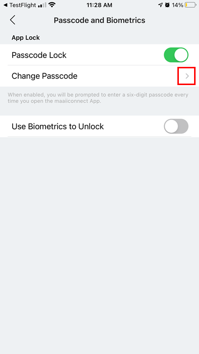Screen dimensions: 199x354
Task: Open the Change Passcode chevron
Action: [187, 76]
